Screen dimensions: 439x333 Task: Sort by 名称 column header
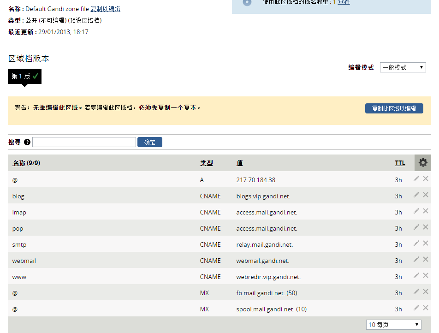tap(19, 163)
